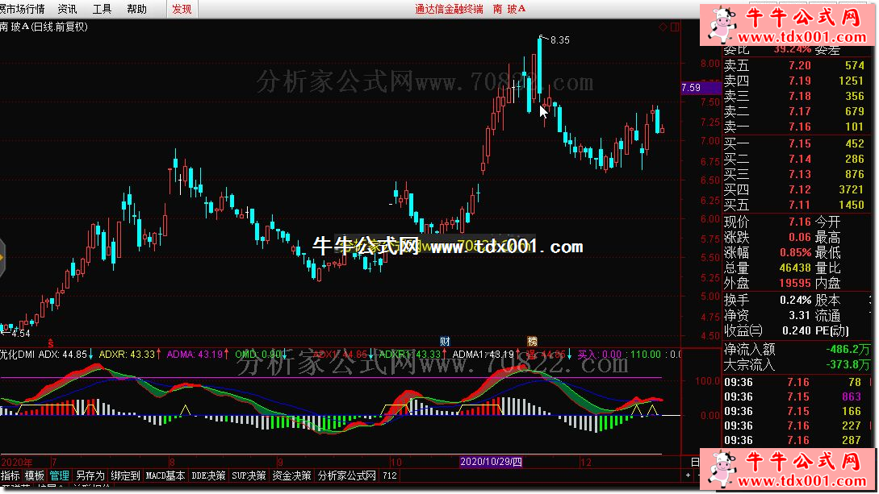Click the left-edge panel expander handle
This screenshot has width=879, height=494.
2,257
